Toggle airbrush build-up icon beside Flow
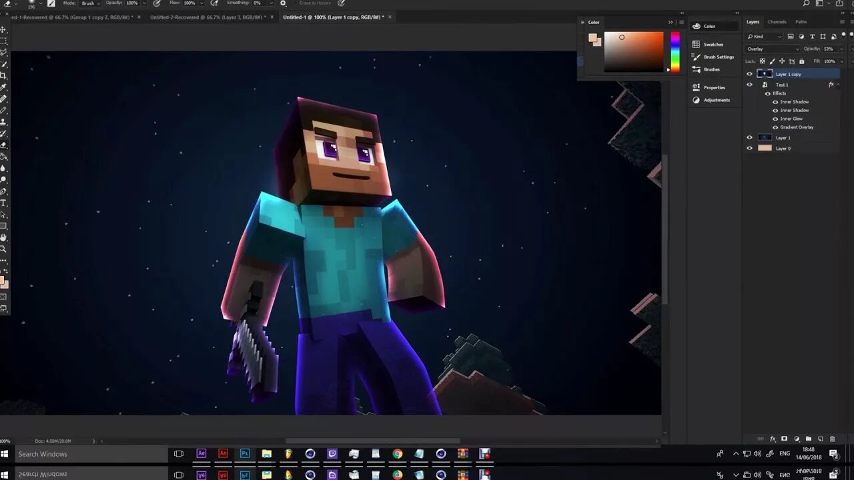This screenshot has width=854, height=480. [214, 3]
